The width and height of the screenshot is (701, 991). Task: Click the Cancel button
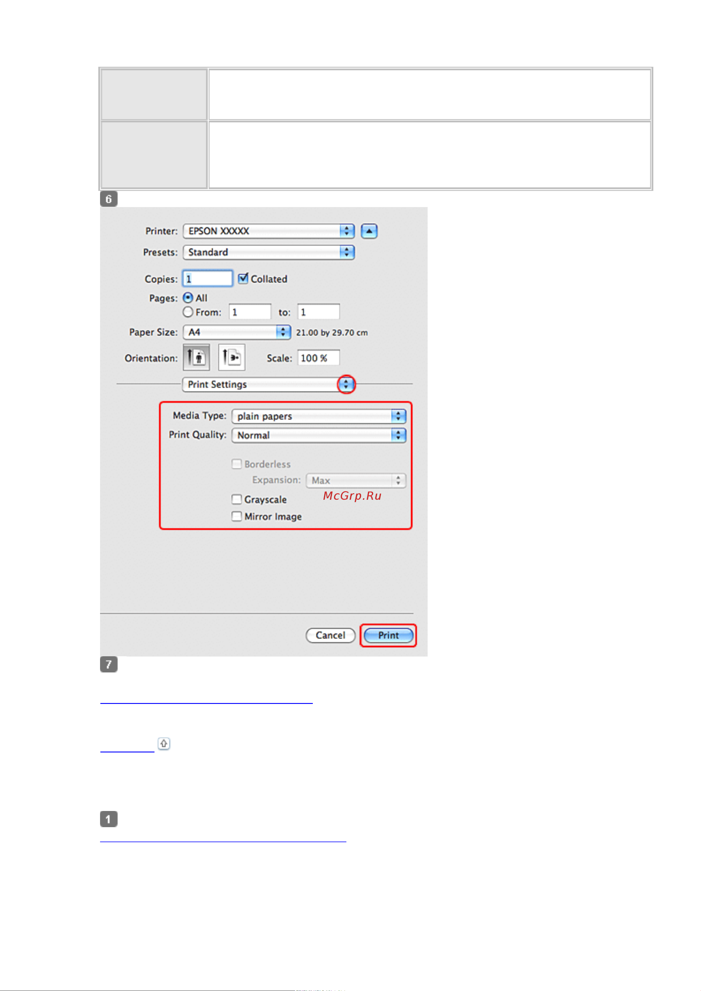coord(330,635)
